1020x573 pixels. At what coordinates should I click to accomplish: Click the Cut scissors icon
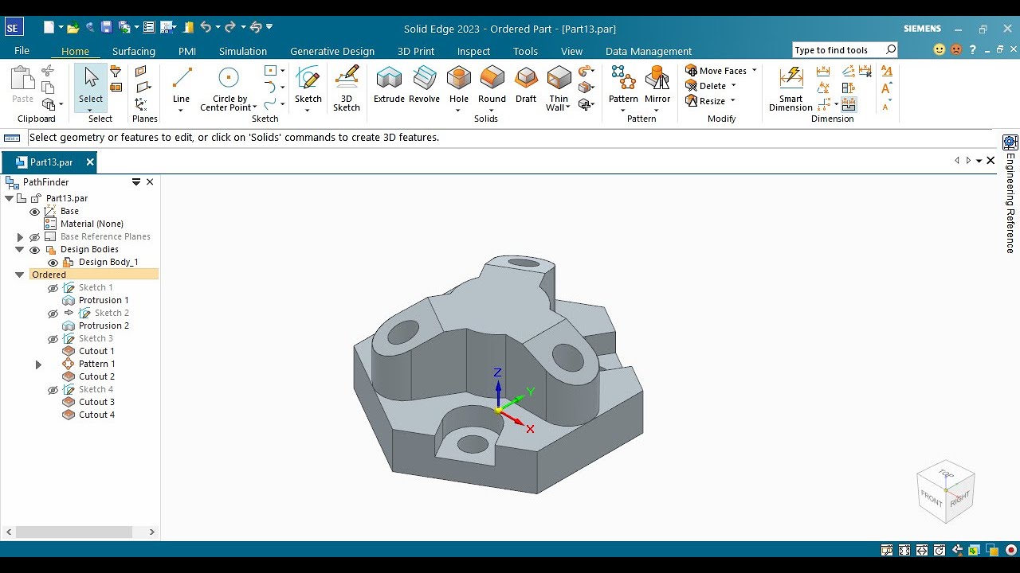click(x=49, y=72)
